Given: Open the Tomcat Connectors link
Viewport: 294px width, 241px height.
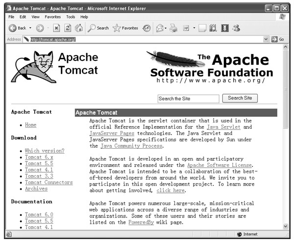Looking at the screenshot, I should [x=49, y=183].
